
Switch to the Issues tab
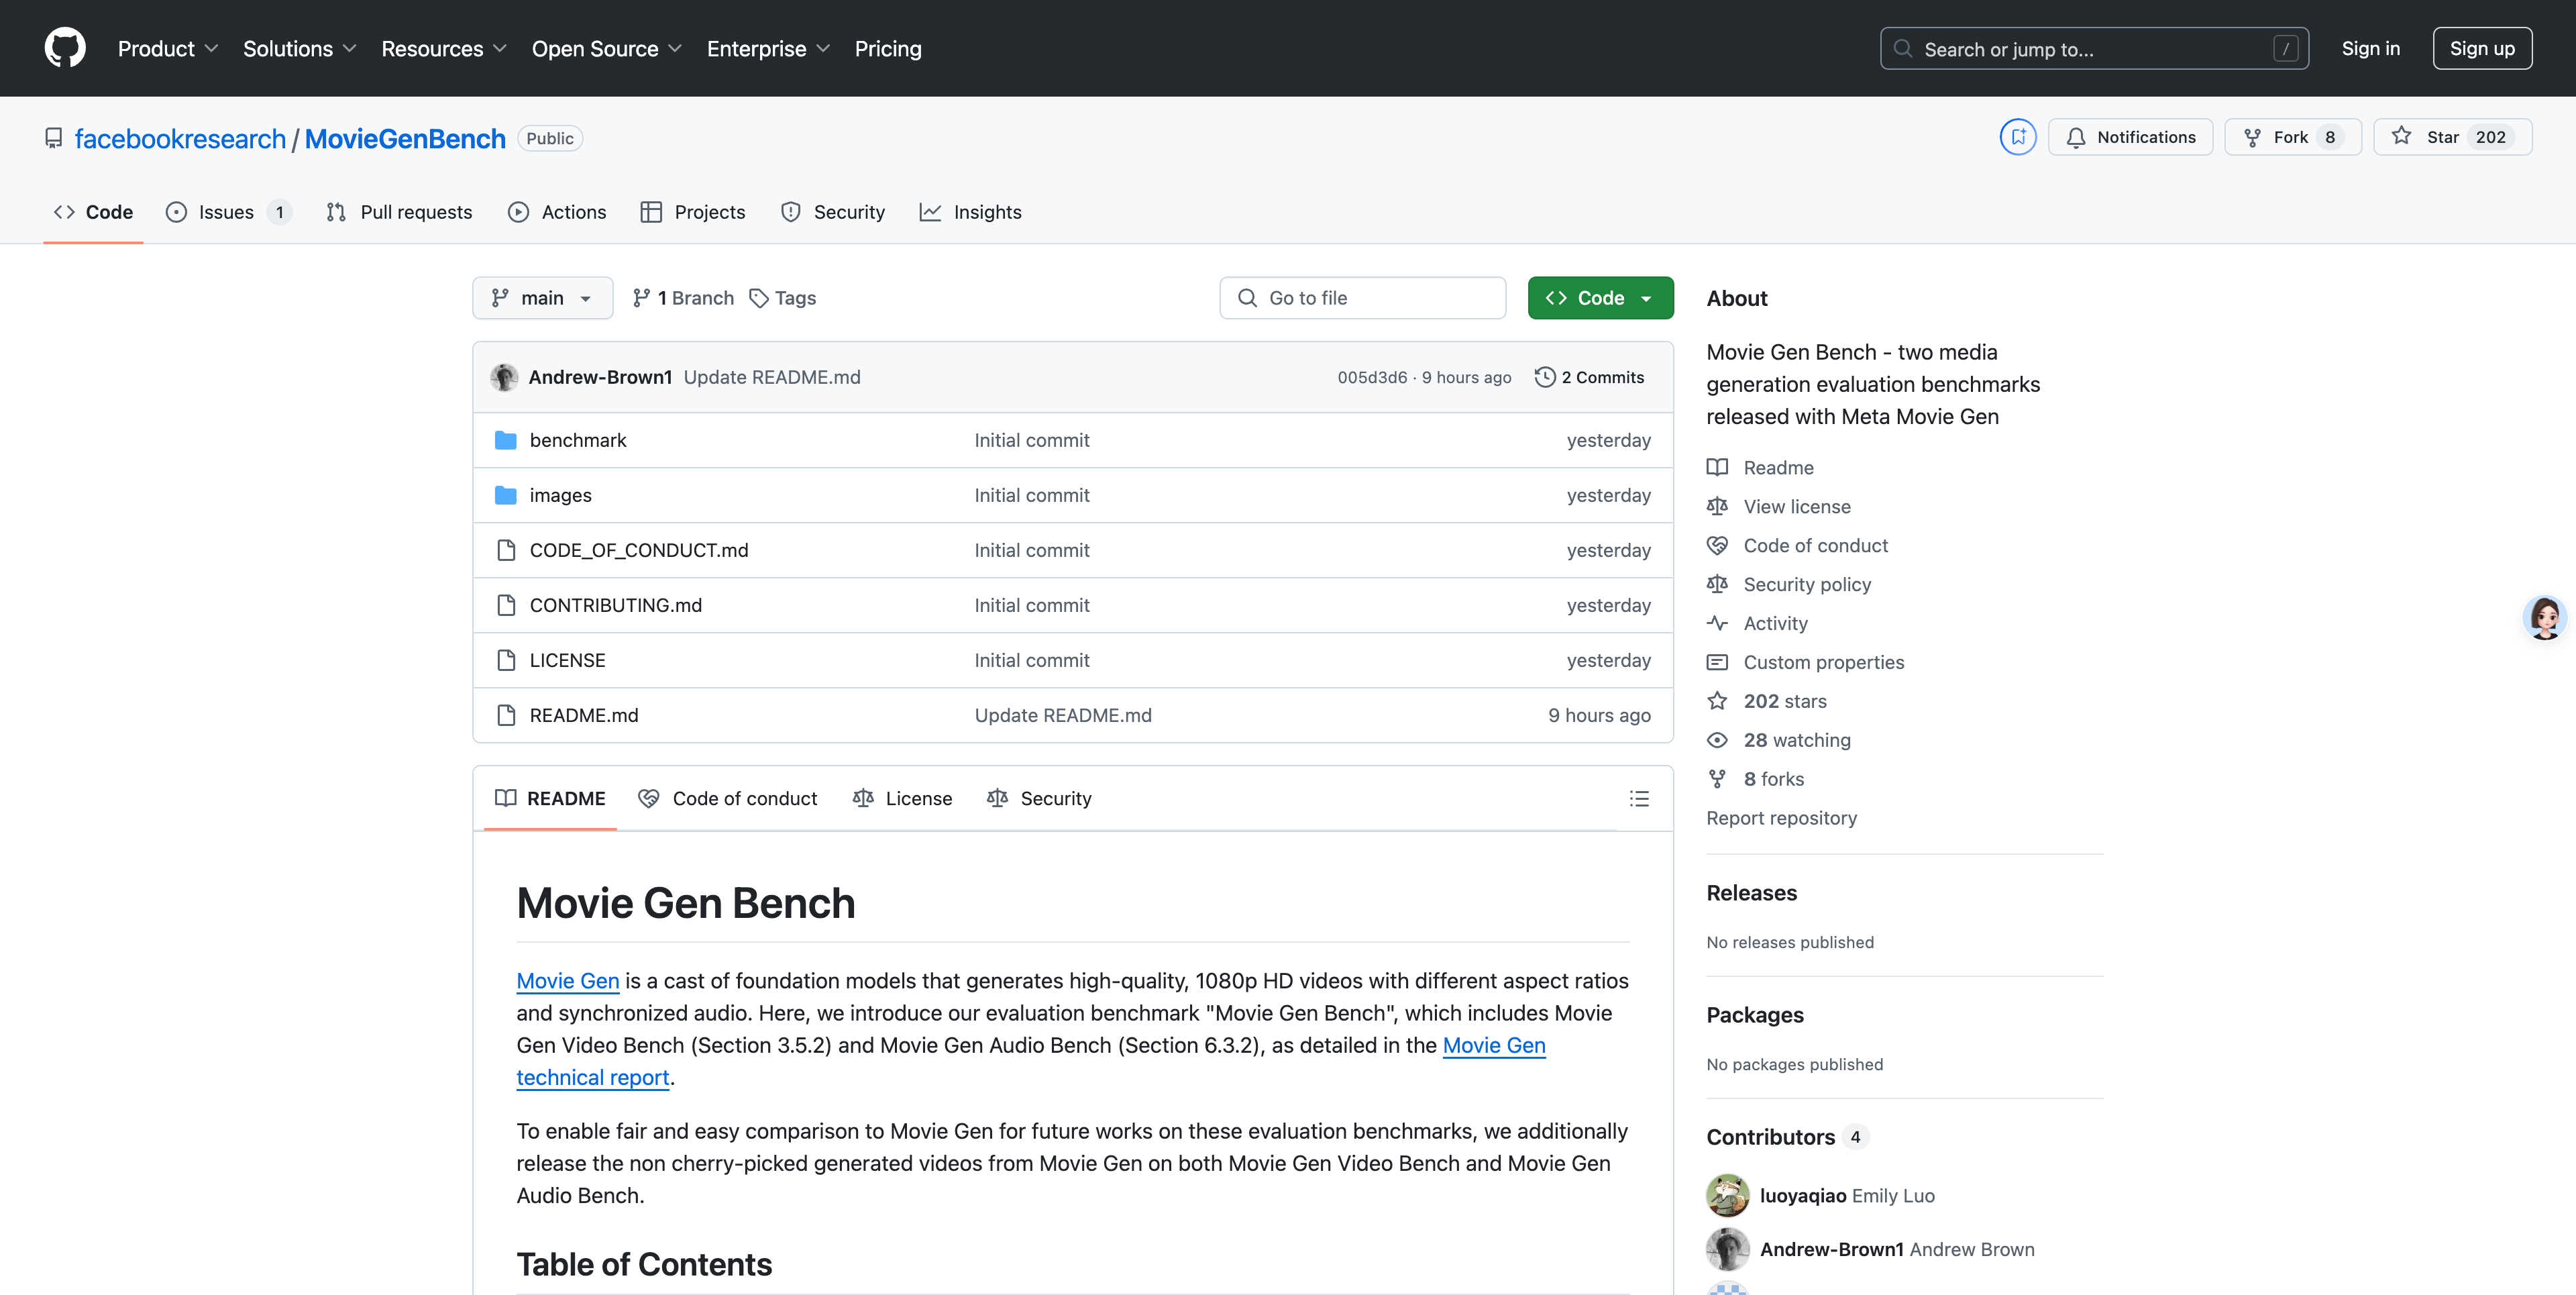(228, 212)
